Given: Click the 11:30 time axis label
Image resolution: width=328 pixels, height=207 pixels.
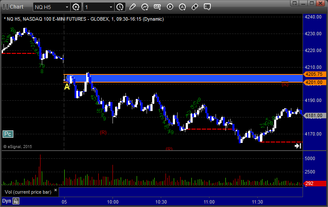Looking at the screenshot, I should pyautogui.click(x=257, y=202).
